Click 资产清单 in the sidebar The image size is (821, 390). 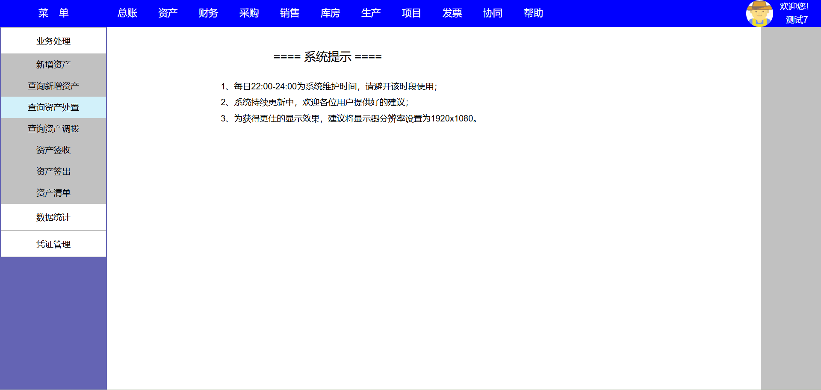click(53, 193)
